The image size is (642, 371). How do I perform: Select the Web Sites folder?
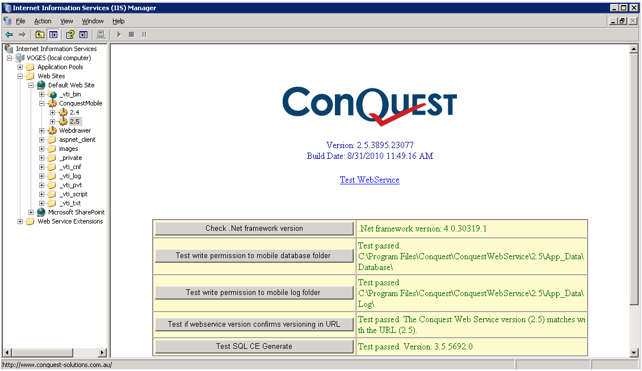click(51, 76)
